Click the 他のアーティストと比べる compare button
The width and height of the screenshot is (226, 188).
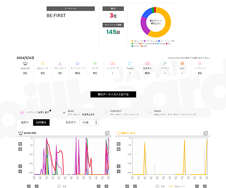113,94
